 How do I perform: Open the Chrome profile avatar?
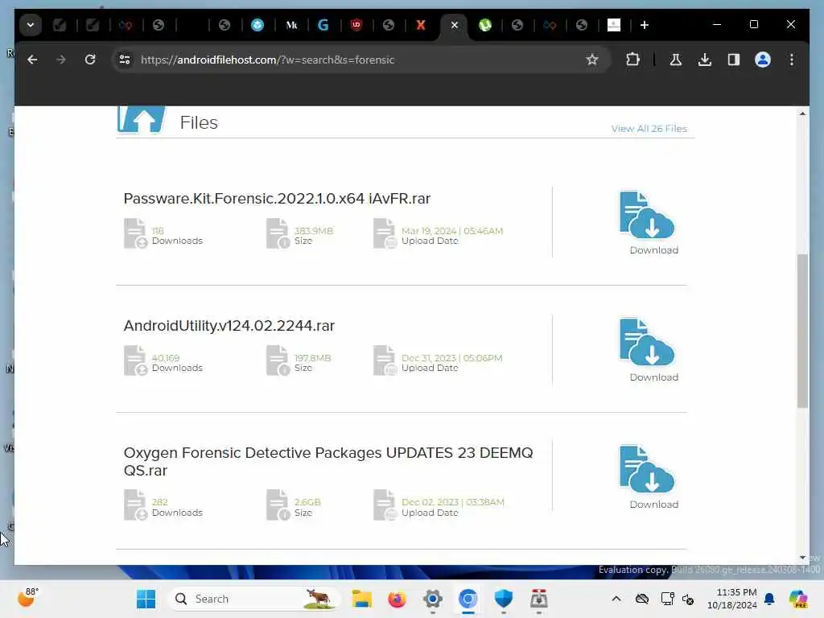click(x=763, y=60)
